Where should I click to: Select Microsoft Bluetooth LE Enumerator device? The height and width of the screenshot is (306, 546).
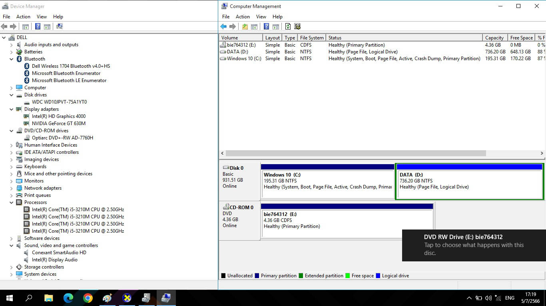coord(69,80)
